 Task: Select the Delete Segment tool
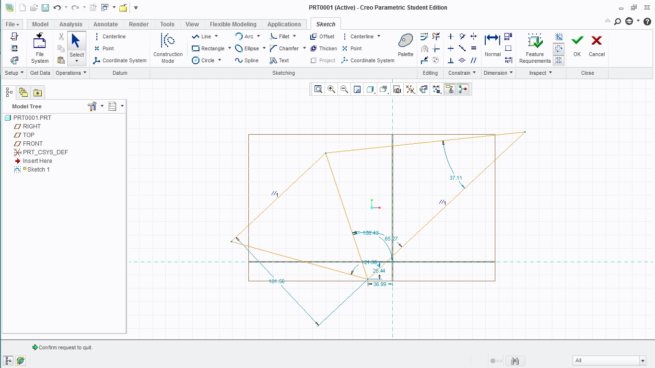click(436, 36)
